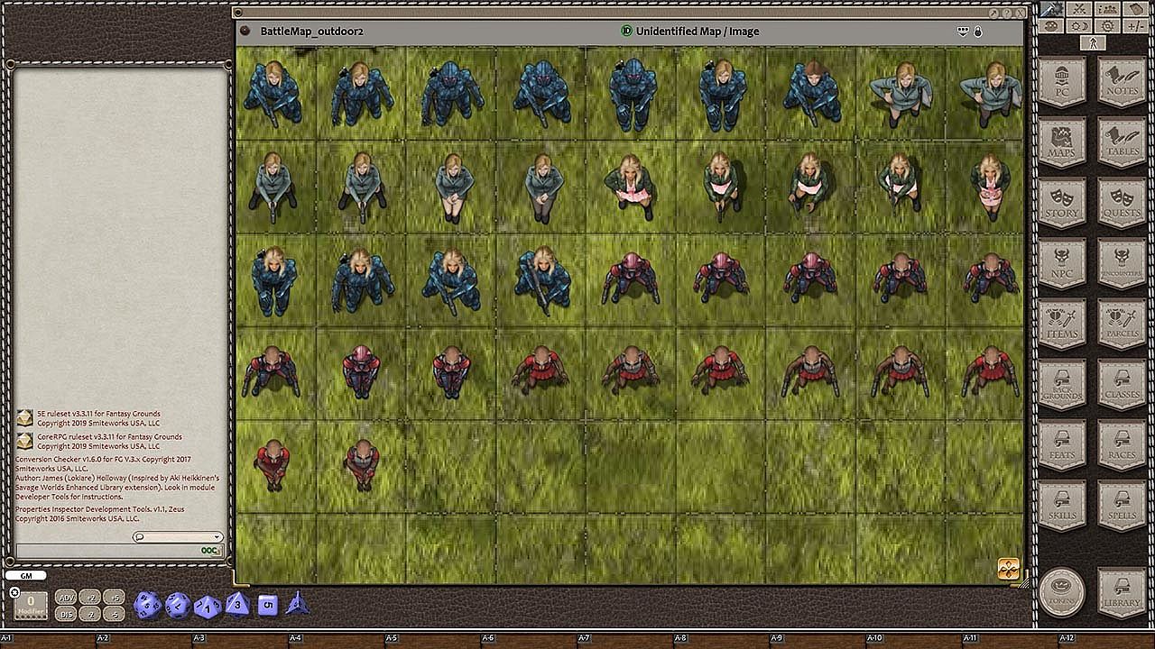Toggle the +2 modifier button
This screenshot has width=1155, height=649.
89,598
